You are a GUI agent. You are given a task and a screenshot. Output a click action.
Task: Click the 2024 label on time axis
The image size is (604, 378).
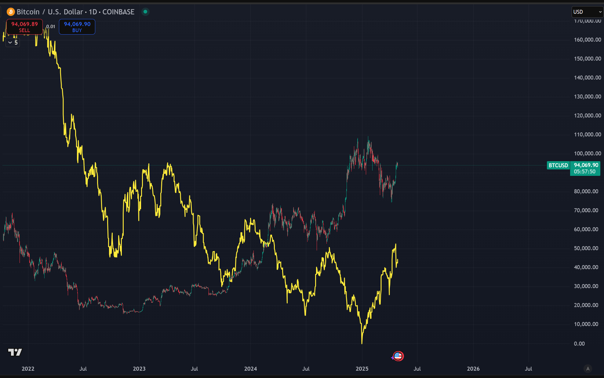pyautogui.click(x=250, y=369)
